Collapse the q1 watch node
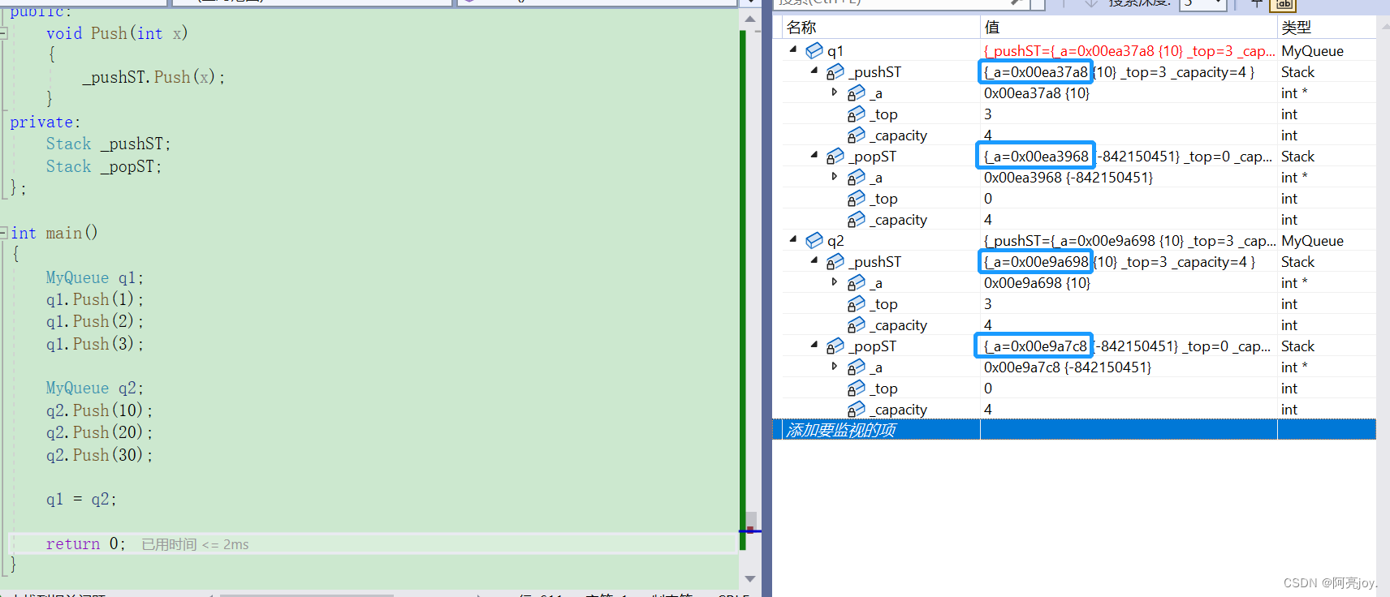The height and width of the screenshot is (597, 1390). point(793,49)
